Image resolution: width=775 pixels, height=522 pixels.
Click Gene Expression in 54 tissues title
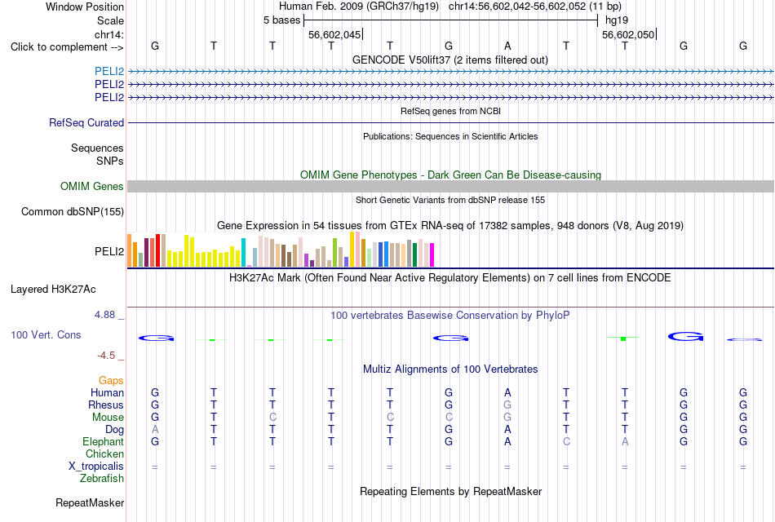450,225
